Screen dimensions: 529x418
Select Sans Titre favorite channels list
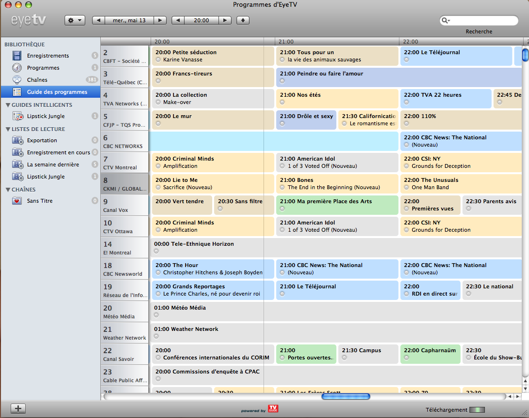point(40,201)
